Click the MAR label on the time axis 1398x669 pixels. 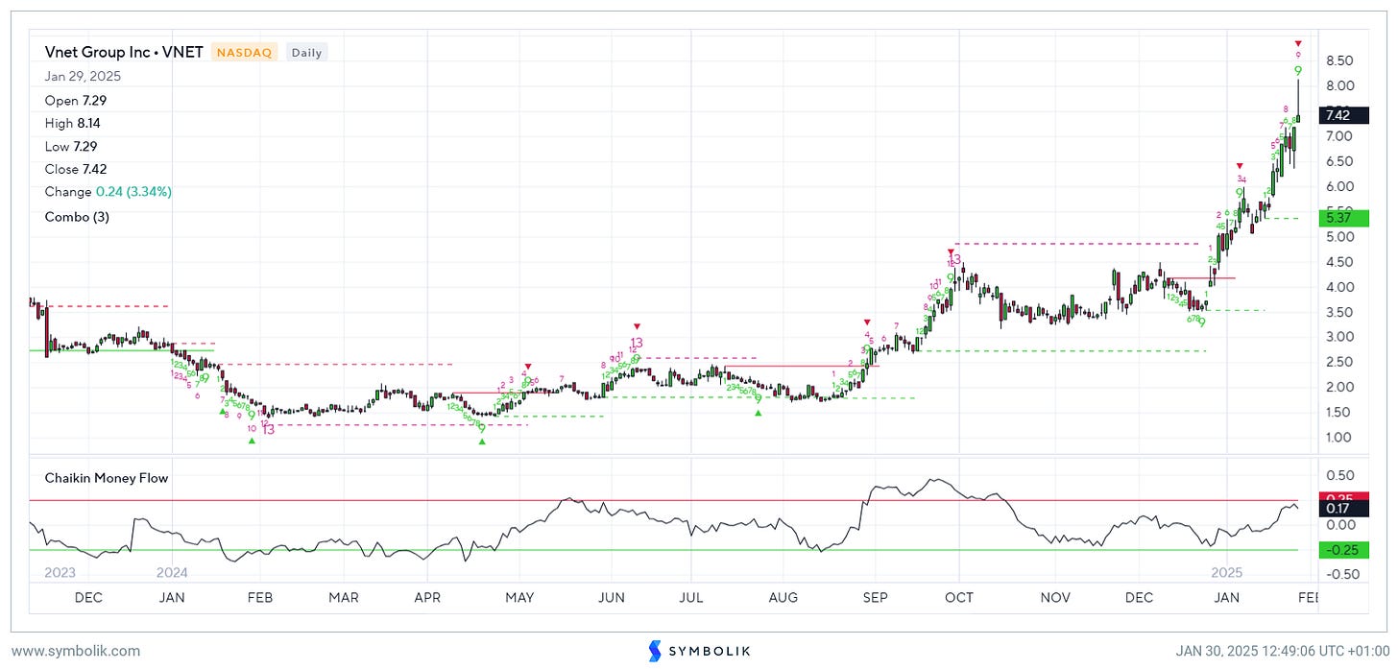[x=343, y=597]
